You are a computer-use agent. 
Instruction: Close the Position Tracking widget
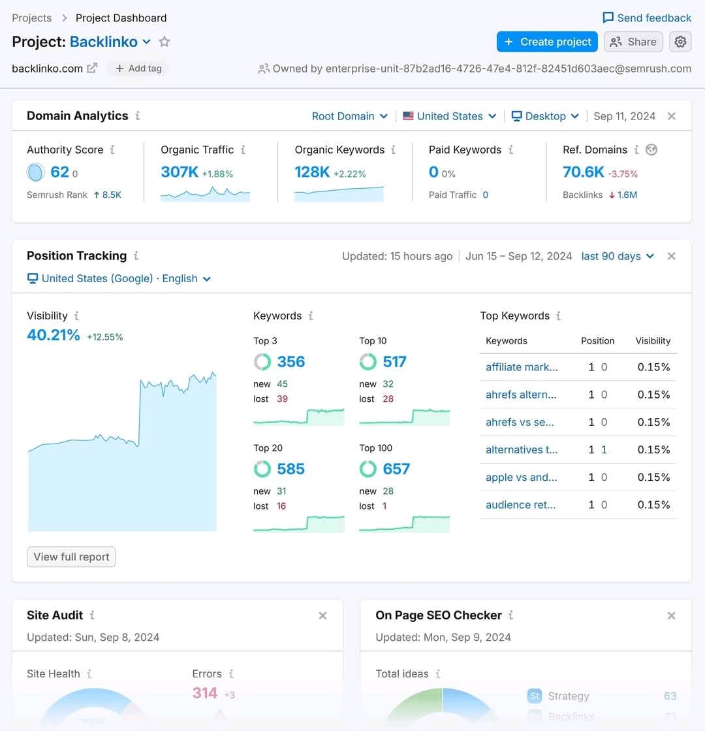672,256
